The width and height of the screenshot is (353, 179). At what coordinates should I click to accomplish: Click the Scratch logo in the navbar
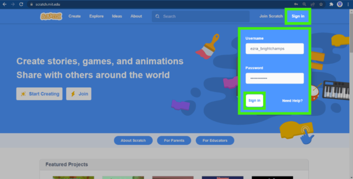51,16
